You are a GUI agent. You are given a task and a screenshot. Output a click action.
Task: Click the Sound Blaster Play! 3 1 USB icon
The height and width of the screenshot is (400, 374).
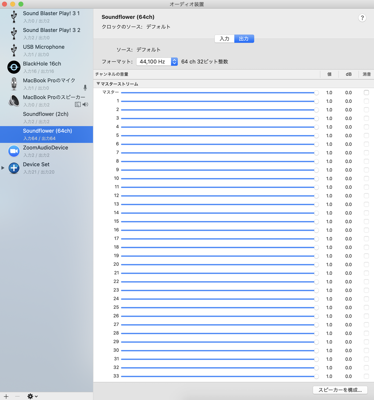click(14, 16)
